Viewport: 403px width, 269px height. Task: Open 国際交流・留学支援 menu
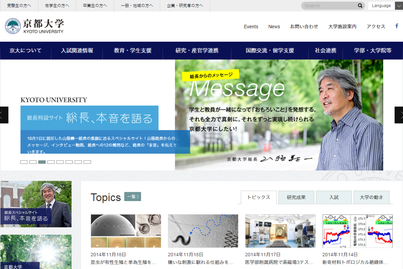point(270,50)
